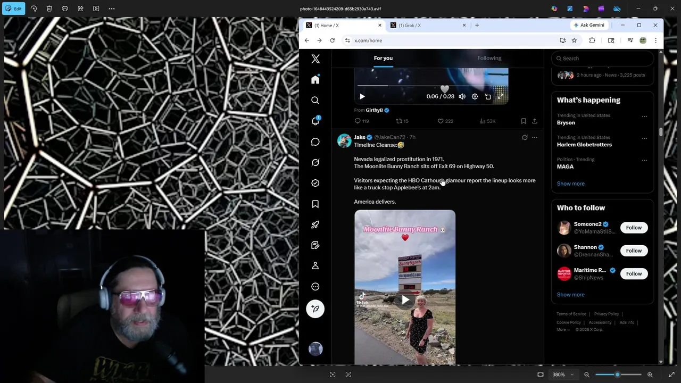
Task: Rotate the image in Photos toolbar
Action: pyautogui.click(x=34, y=9)
